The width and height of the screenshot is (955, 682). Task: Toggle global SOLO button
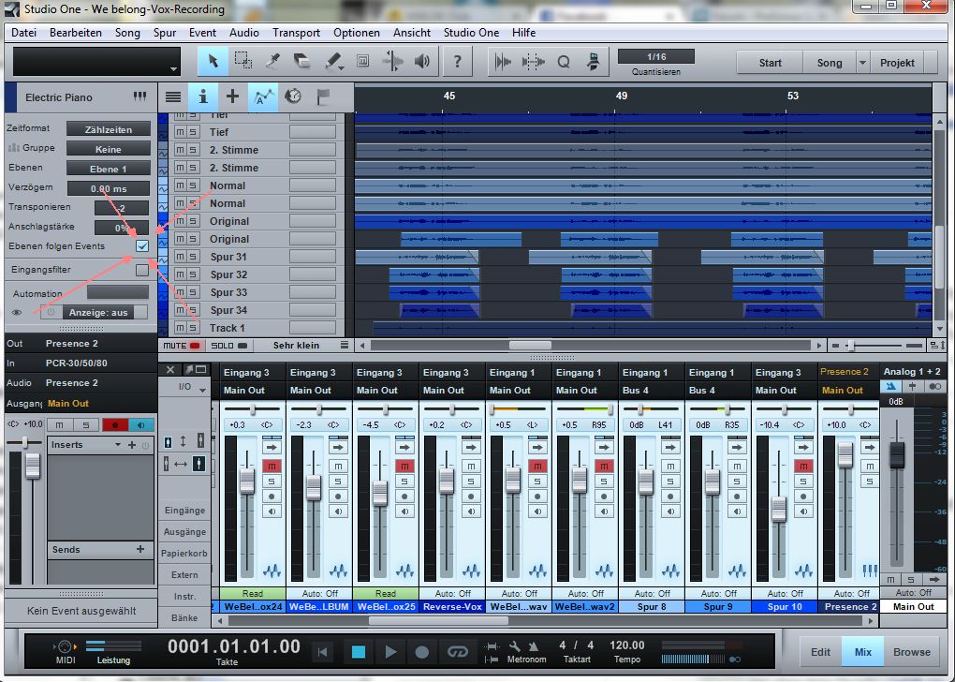coord(229,346)
